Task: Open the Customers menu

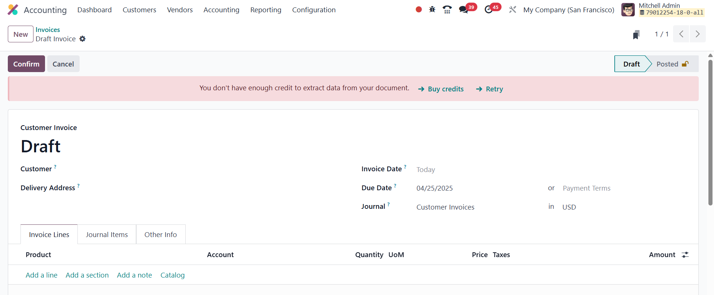Action: [140, 10]
